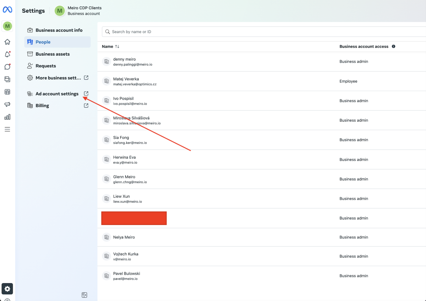Viewport: 426px width, 301px height.
Task: Select the denny meiro row name
Action: pos(124,59)
